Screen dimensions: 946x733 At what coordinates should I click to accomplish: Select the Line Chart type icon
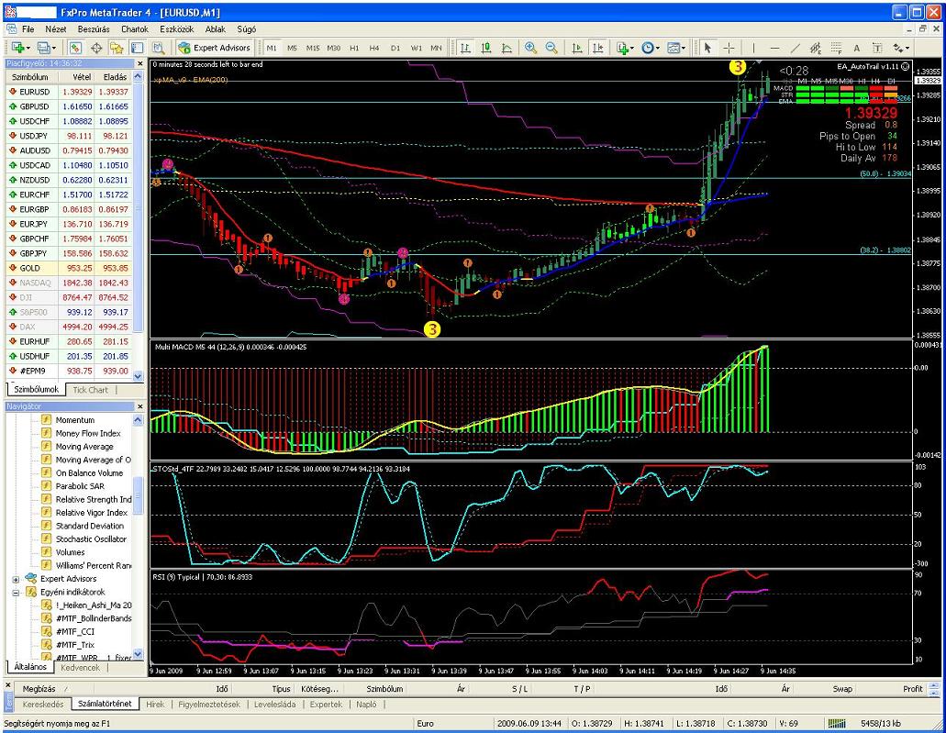(x=506, y=48)
